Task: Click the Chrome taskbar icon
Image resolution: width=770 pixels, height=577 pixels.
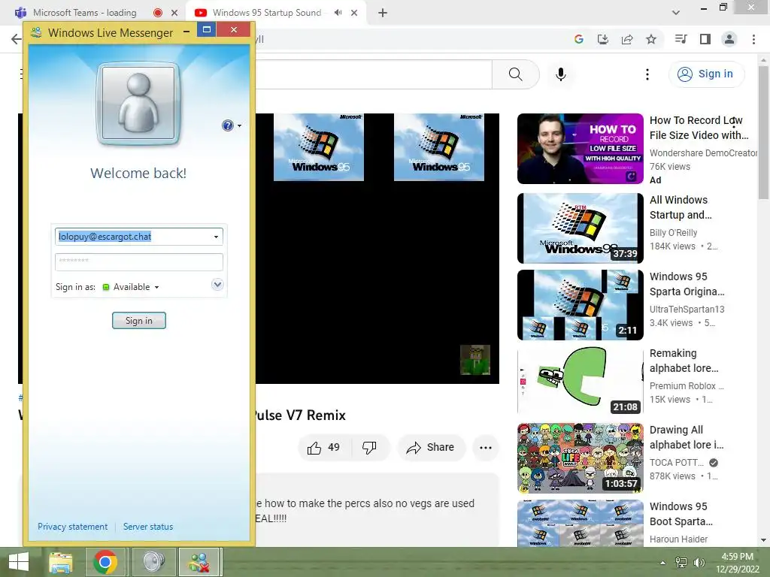Action: tap(105, 562)
